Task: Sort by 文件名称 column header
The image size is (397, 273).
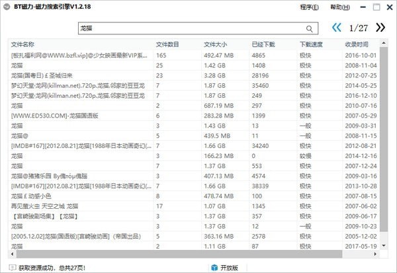Action: point(79,44)
